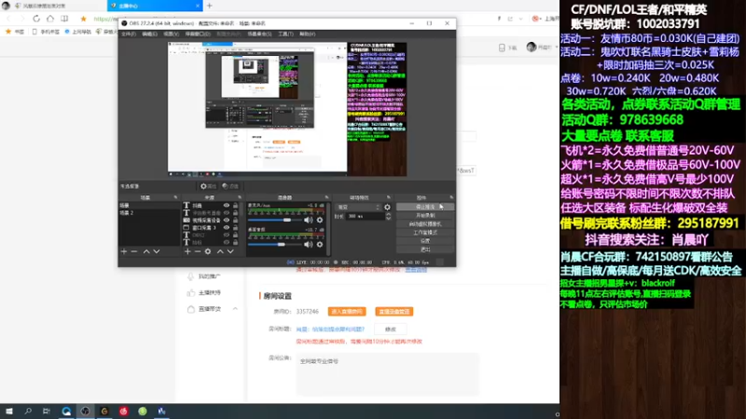
Task: Start the virtual camera in OBS
Action: point(425,223)
